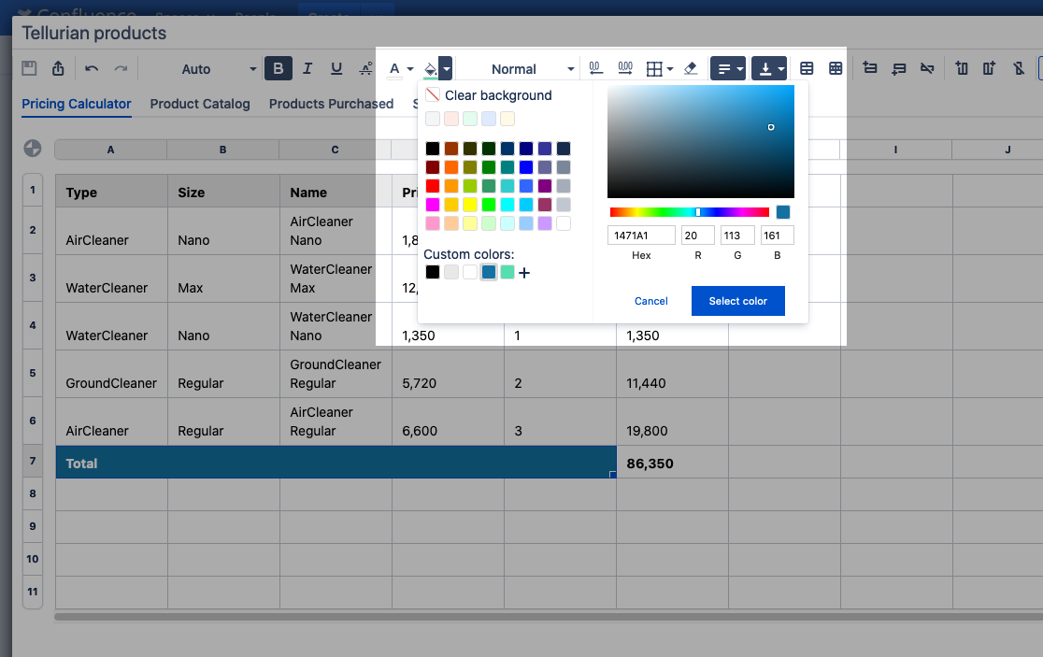Viewport: 1043px width, 657px height.
Task: Click the R value input field
Action: pyautogui.click(x=698, y=236)
